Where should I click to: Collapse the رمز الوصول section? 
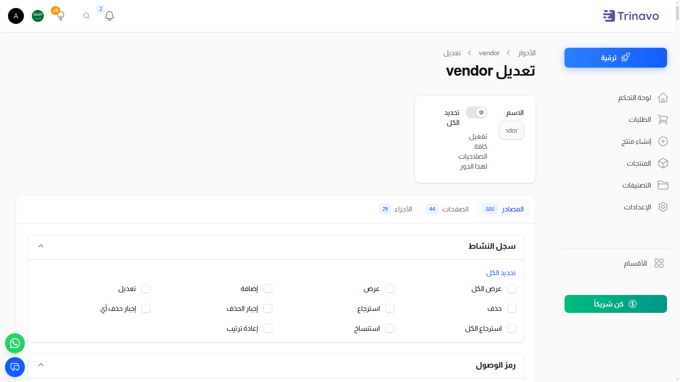coord(41,365)
